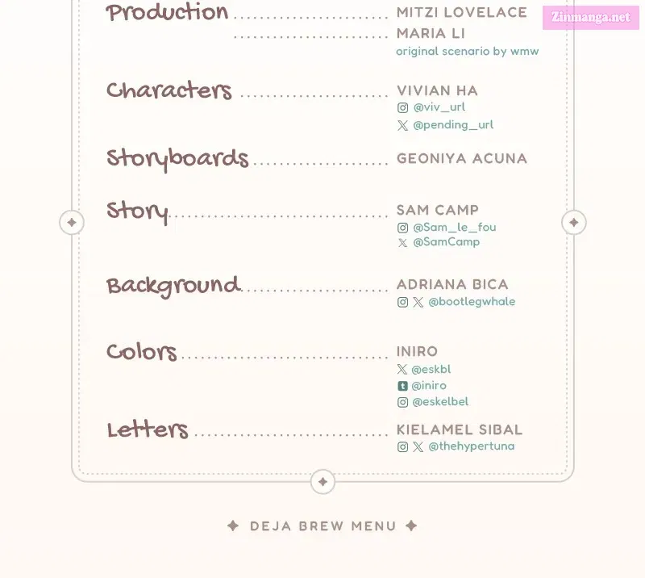Click the star ornament at the bottom center border
The width and height of the screenshot is (645, 578).
323,482
